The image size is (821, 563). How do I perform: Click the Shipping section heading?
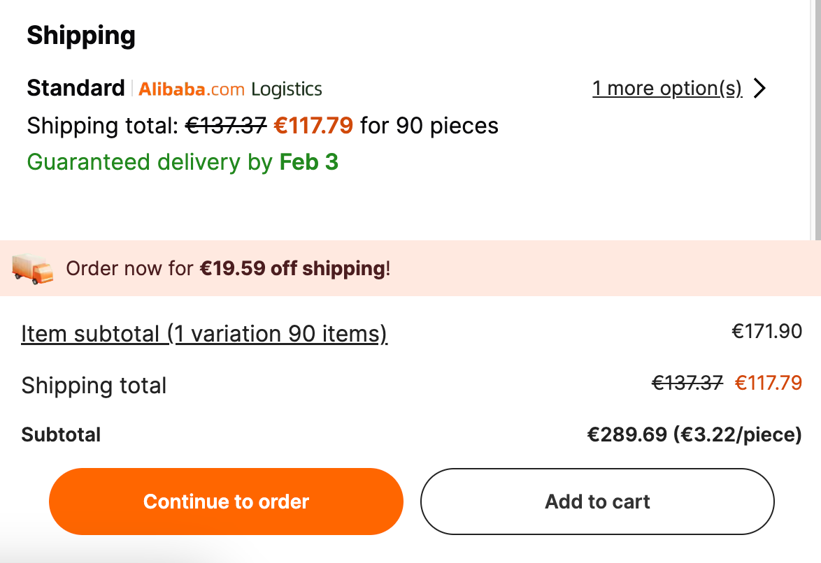point(81,36)
